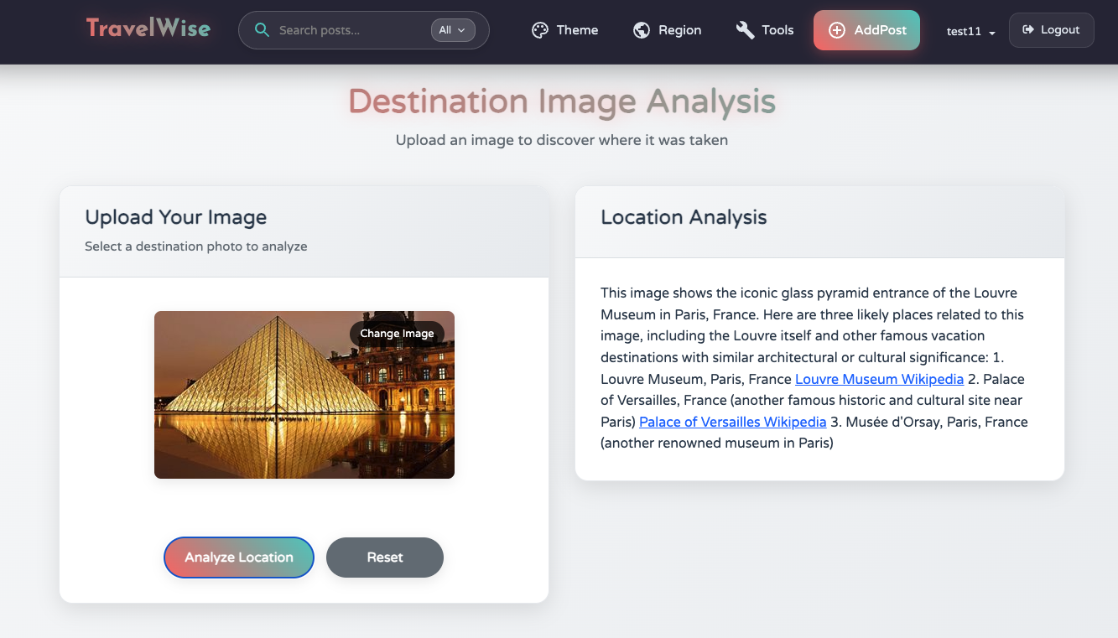The width and height of the screenshot is (1118, 638).
Task: Click the globe icon beside Region
Action: (x=642, y=30)
